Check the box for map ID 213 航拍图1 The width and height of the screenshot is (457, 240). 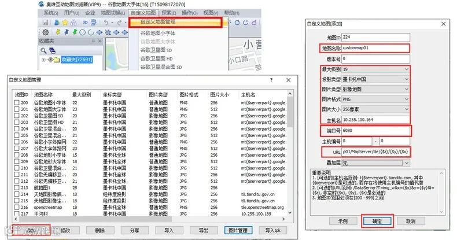click(17, 187)
